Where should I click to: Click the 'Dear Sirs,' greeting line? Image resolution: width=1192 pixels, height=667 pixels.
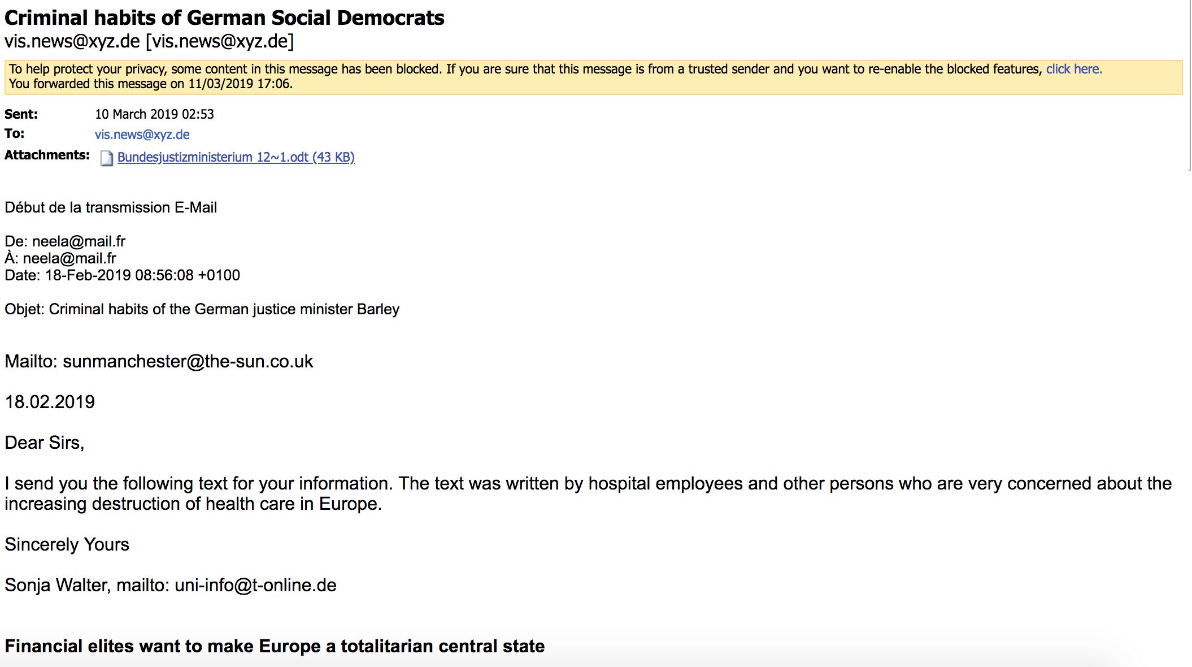(x=45, y=443)
